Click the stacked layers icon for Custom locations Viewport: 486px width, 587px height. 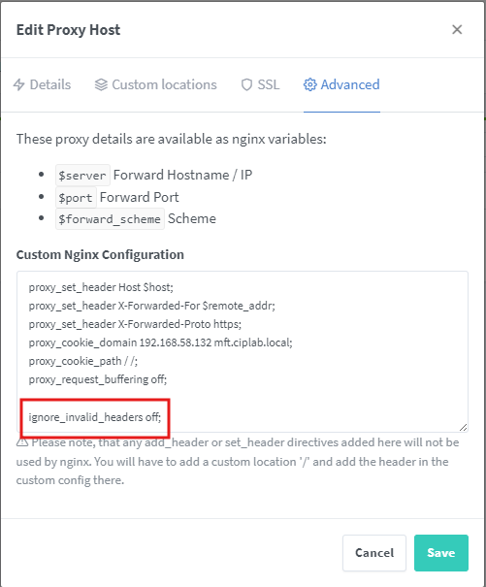coord(101,84)
